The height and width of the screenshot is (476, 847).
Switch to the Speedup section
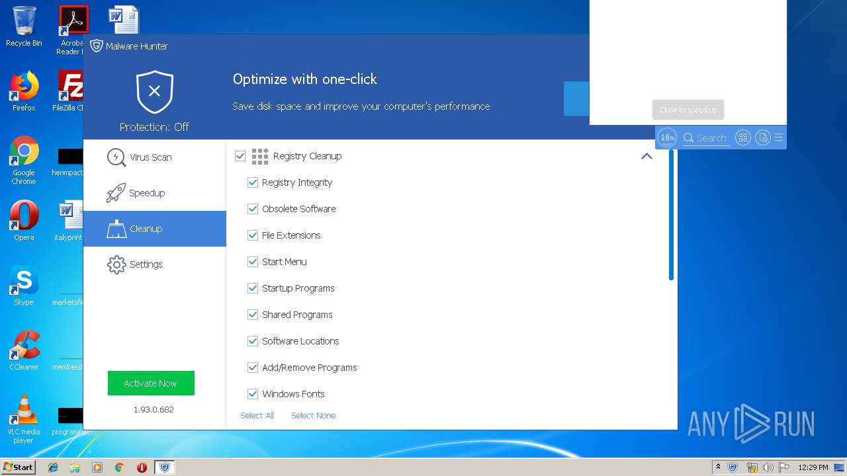point(154,193)
